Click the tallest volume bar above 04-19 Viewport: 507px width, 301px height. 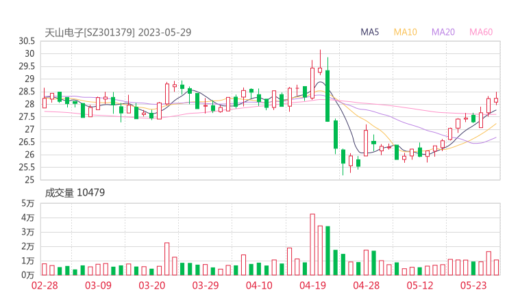(x=312, y=244)
